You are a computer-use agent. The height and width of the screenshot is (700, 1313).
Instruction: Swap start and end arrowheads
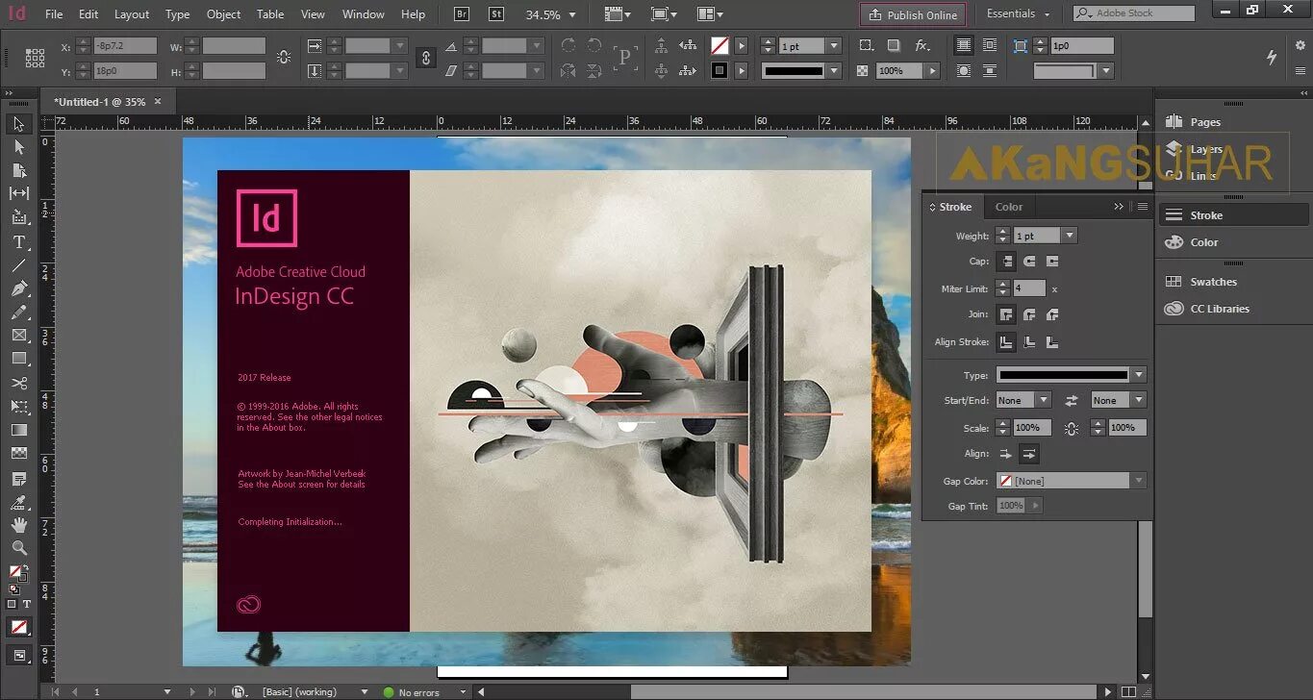(1072, 400)
